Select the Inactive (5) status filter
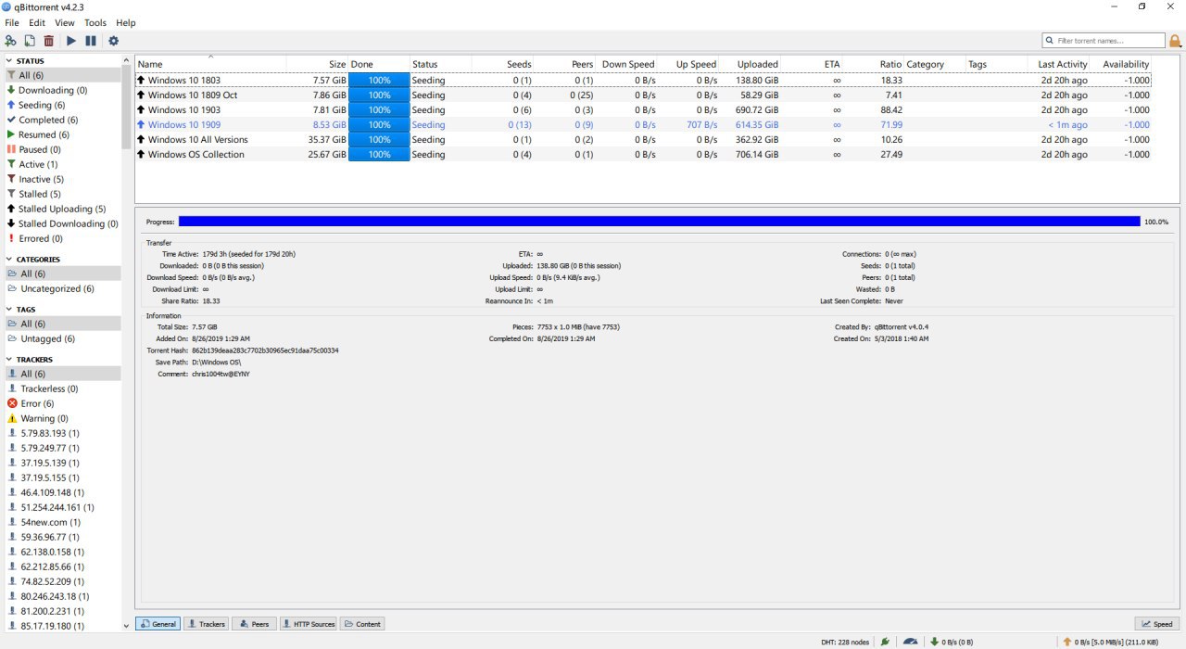1186x649 pixels. point(42,179)
